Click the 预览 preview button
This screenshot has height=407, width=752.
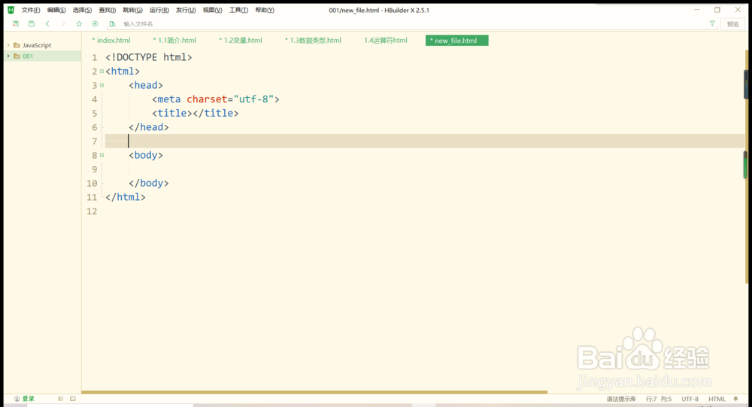(x=732, y=24)
